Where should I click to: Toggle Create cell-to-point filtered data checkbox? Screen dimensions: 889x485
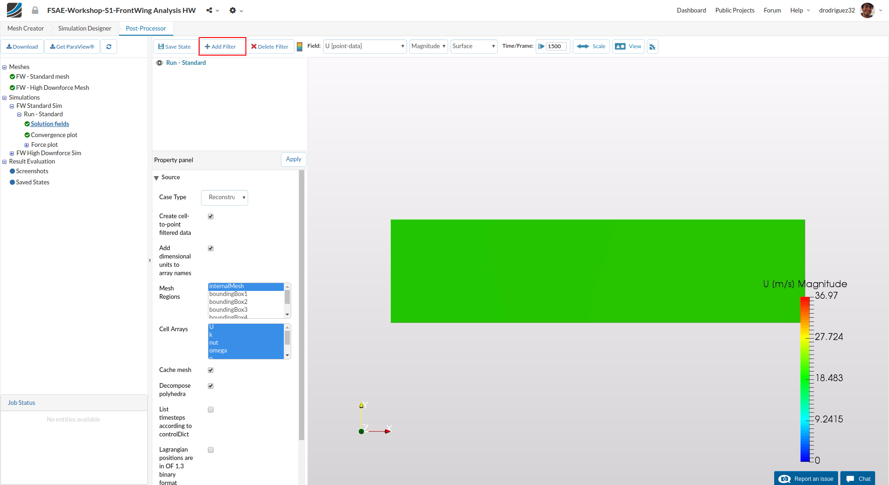pyautogui.click(x=211, y=216)
